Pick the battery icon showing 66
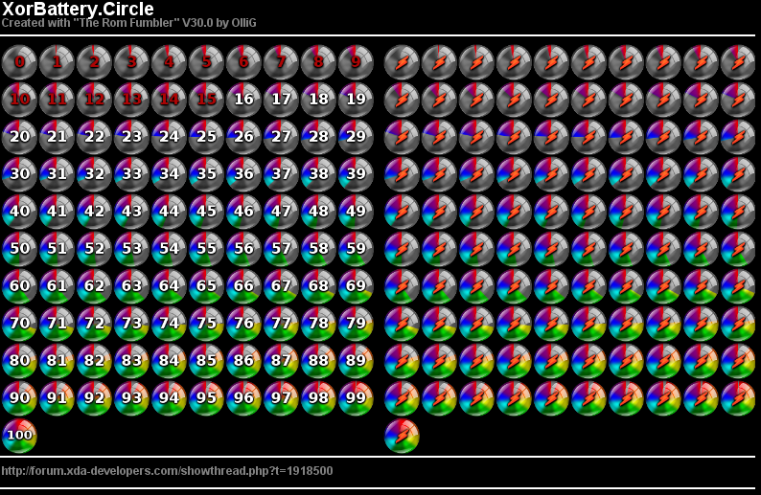The height and width of the screenshot is (495, 761). 243,286
